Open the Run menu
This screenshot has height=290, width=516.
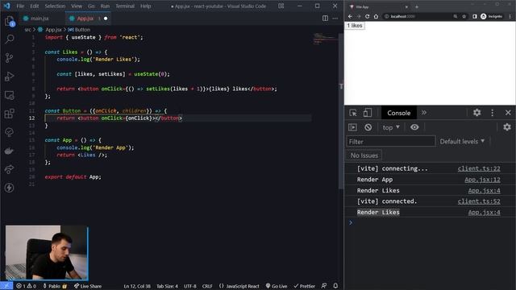point(105,6)
